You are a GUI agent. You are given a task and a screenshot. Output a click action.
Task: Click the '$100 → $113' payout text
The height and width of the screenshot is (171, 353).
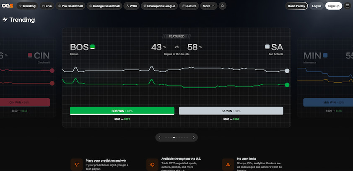pyautogui.click(x=19, y=111)
